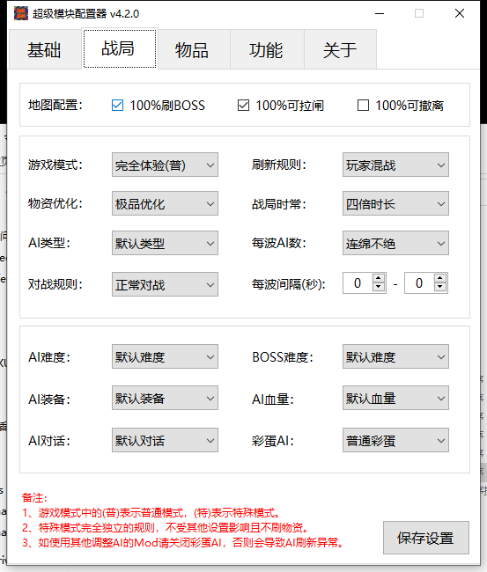Open the 关于 tab
487x572 pixels.
pyautogui.click(x=340, y=49)
